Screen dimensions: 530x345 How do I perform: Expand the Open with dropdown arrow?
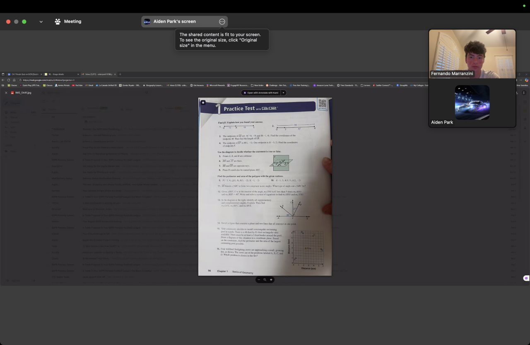coord(284,93)
